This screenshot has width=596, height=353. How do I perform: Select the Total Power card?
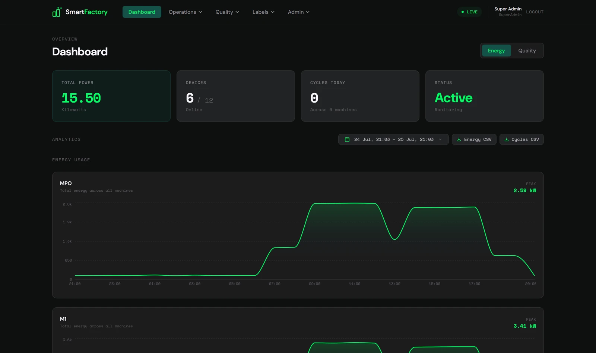pos(111,96)
